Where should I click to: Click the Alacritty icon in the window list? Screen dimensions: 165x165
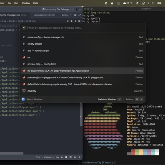pos(24,91)
